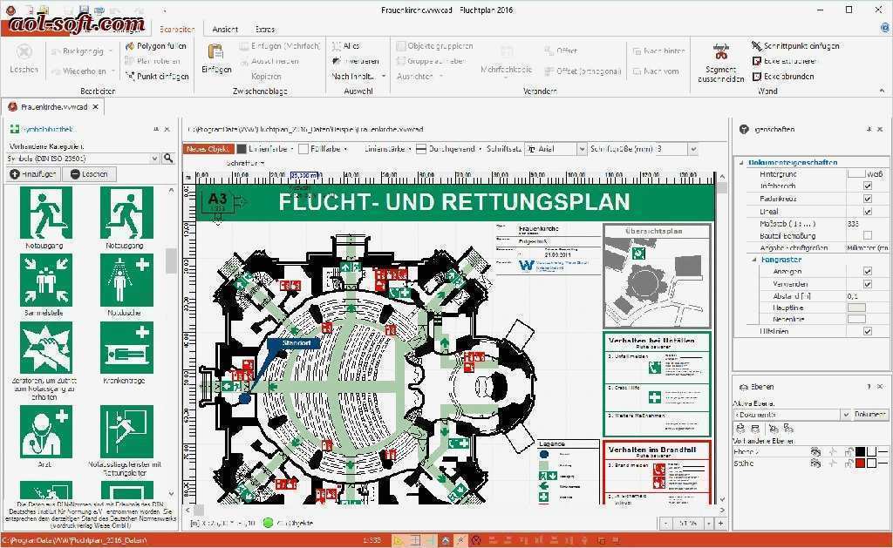Disable the Lineal checkbox
Viewport: 893px width, 548px height.
[868, 212]
